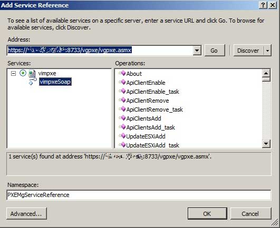Screen dimensions: 280x228
Task: Click the icon next to ApiClientsAdd_task
Action: (x=122, y=127)
